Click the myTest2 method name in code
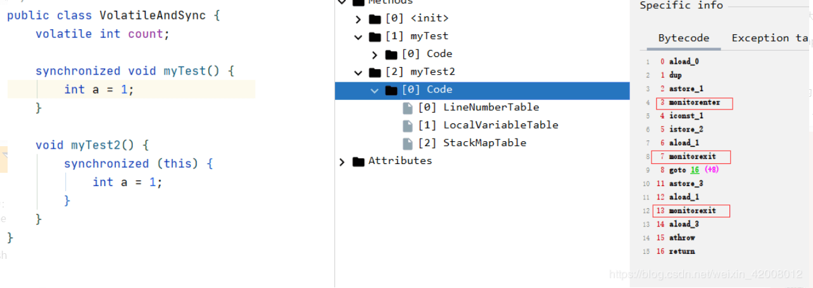 tap(96, 145)
